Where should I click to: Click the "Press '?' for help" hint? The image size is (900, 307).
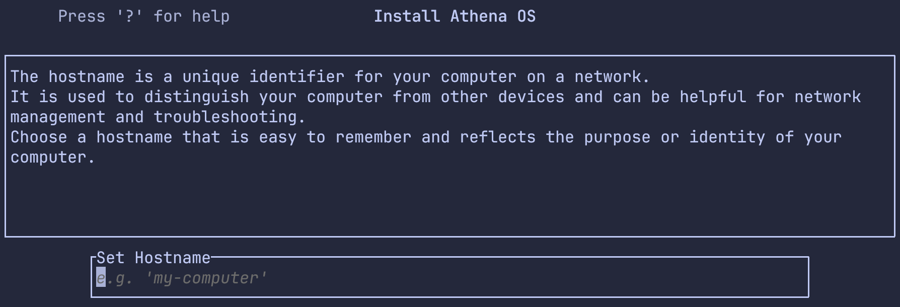143,17
